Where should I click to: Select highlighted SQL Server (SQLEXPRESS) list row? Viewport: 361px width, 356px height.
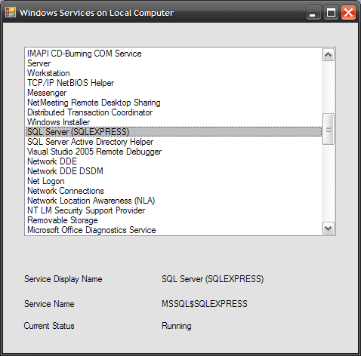(x=174, y=132)
